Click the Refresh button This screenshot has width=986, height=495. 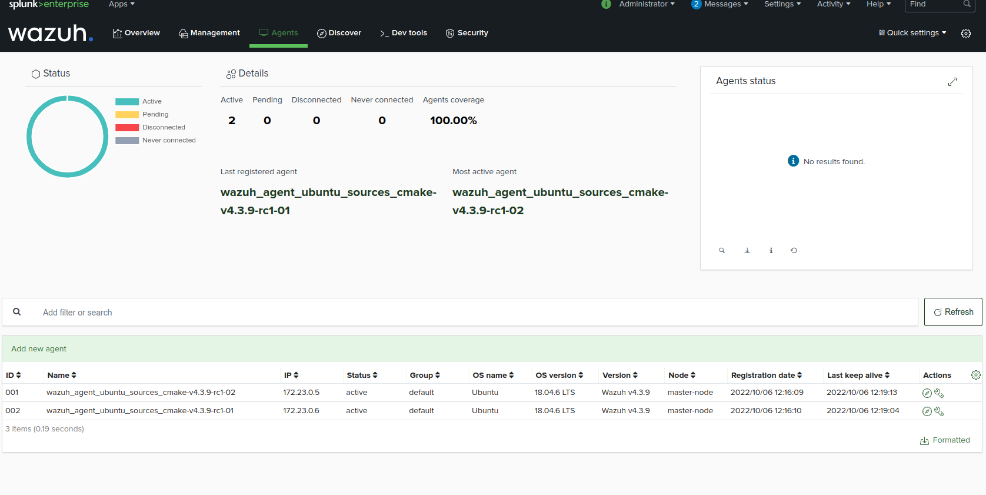(953, 312)
